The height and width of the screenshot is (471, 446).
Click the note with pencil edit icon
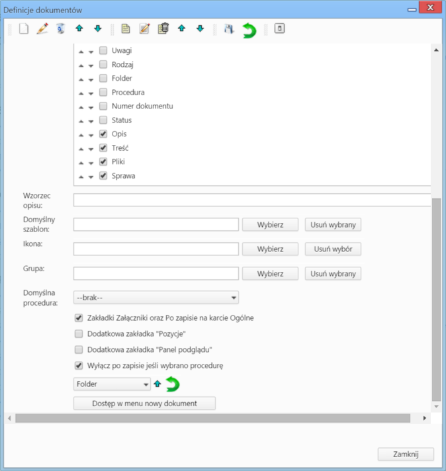pos(144,29)
